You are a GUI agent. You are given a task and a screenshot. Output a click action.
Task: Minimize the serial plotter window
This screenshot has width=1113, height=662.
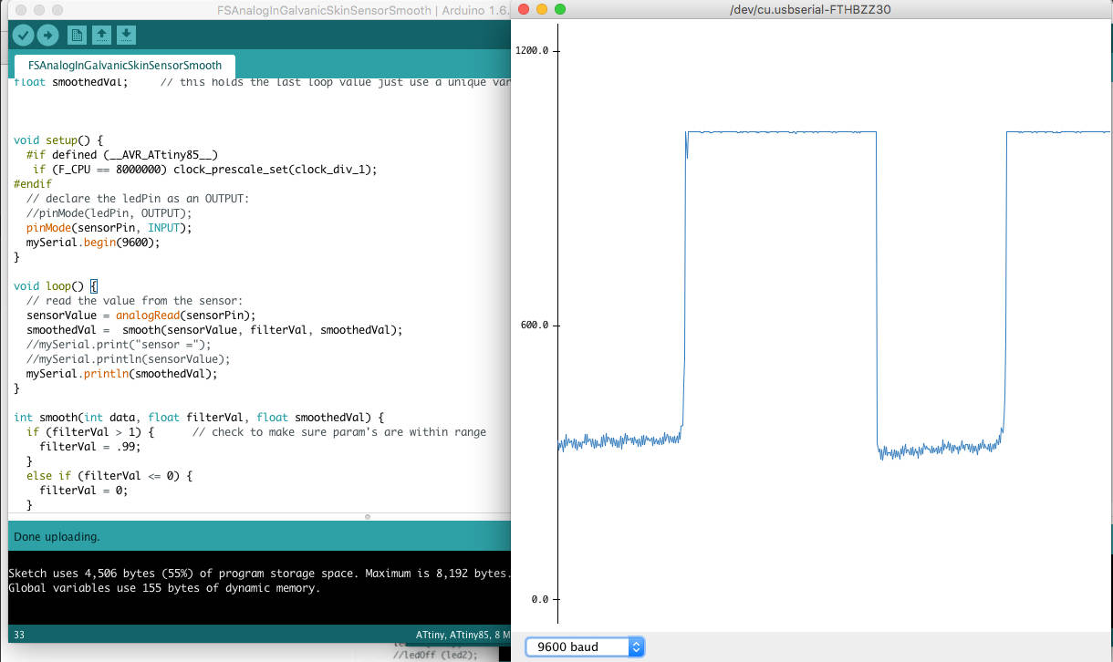(x=541, y=9)
